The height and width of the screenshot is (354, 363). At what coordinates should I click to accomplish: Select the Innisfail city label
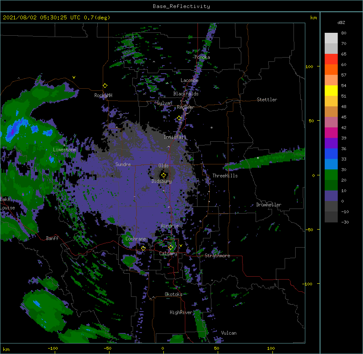(x=175, y=137)
